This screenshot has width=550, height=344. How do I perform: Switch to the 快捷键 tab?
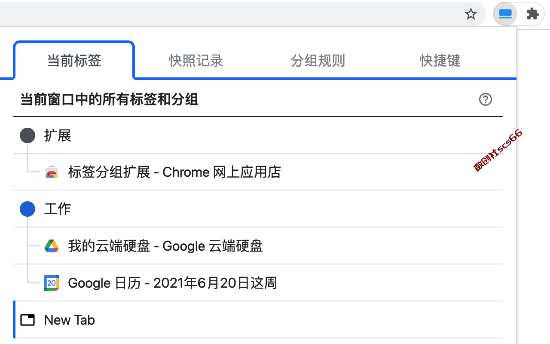point(440,61)
